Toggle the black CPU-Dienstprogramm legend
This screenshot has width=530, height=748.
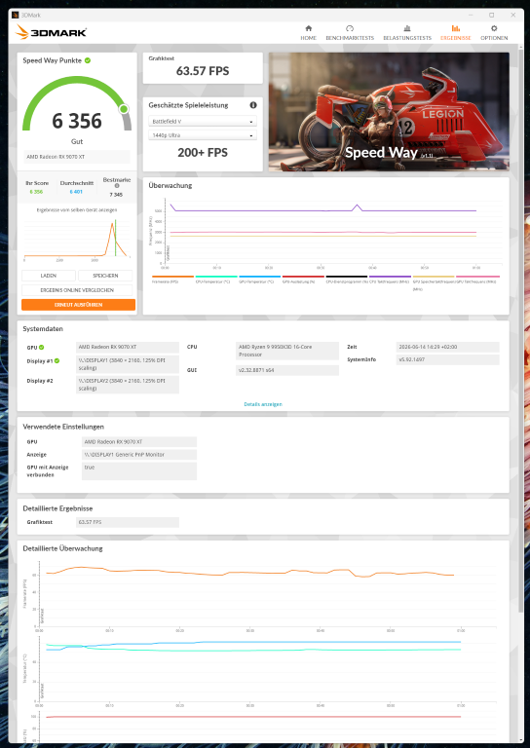click(x=346, y=280)
